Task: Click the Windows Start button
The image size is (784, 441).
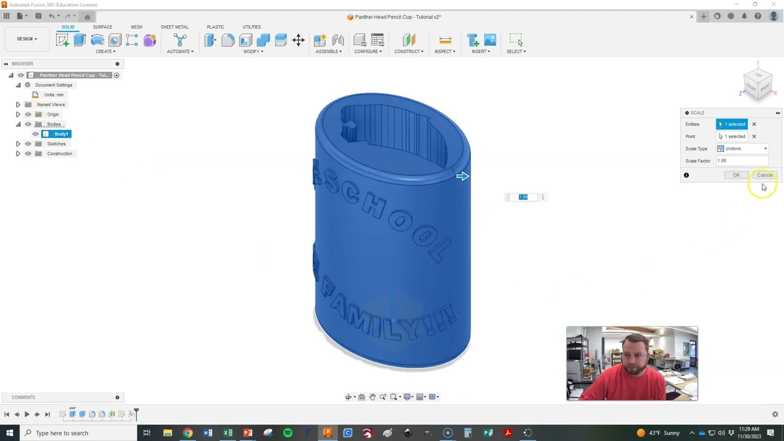Action: pyautogui.click(x=9, y=433)
